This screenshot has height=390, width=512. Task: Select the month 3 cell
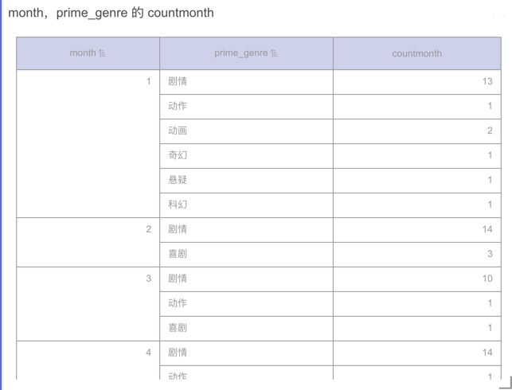pos(148,279)
